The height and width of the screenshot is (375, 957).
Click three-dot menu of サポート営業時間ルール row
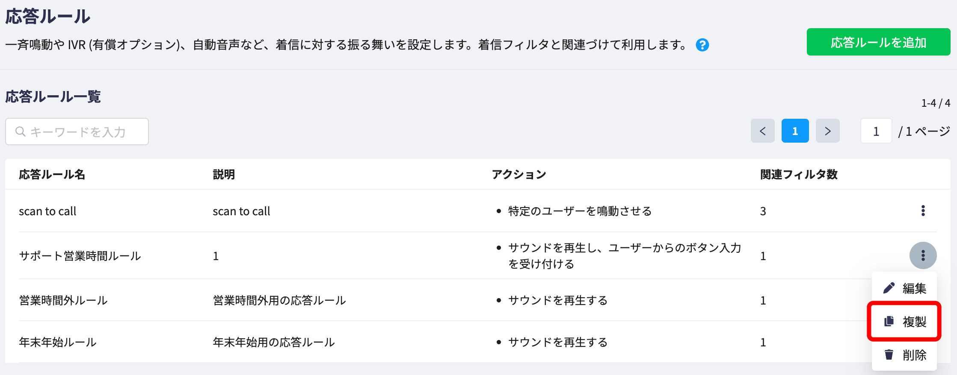[923, 255]
